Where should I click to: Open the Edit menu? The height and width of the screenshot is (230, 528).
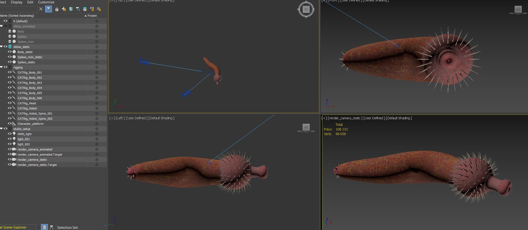tap(30, 2)
